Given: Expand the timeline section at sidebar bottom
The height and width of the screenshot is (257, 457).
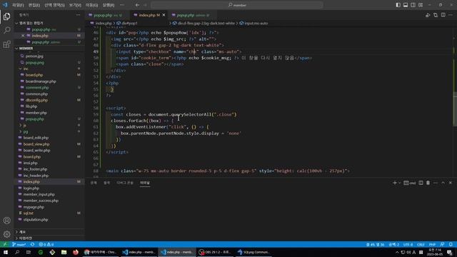Looking at the screenshot, I should click(26, 238).
